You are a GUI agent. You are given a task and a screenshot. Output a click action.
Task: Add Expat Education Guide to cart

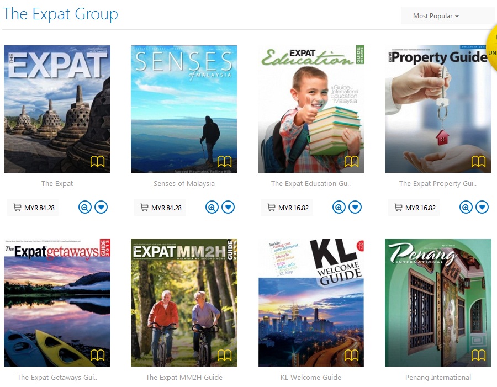(x=287, y=208)
